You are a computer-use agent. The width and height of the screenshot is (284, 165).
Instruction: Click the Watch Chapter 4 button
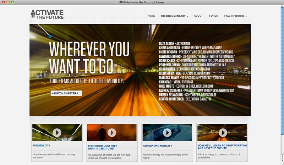(66, 93)
